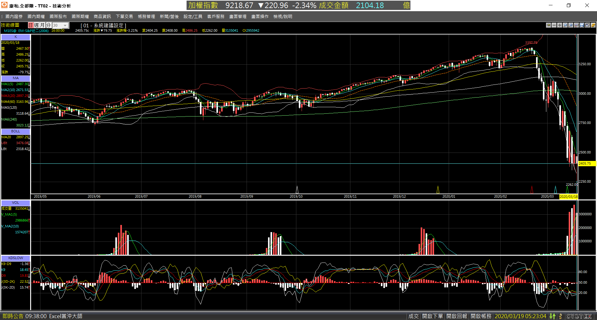Click the BOLL panel header
597x320 pixels.
[x=16, y=131]
